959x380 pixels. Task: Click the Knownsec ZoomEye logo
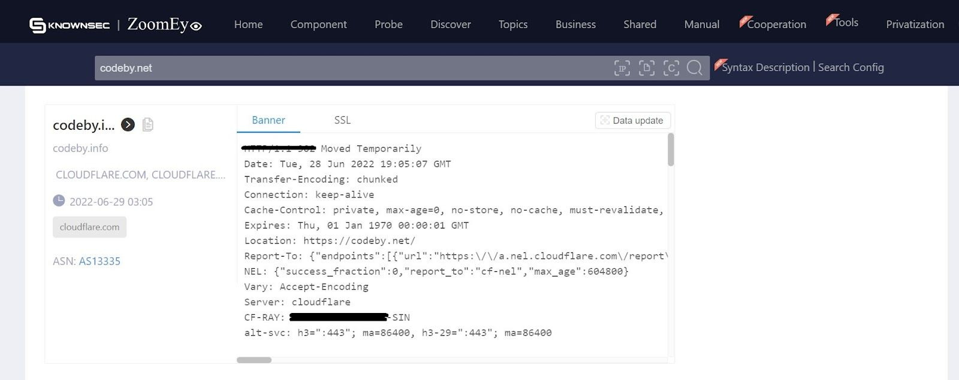pyautogui.click(x=116, y=25)
